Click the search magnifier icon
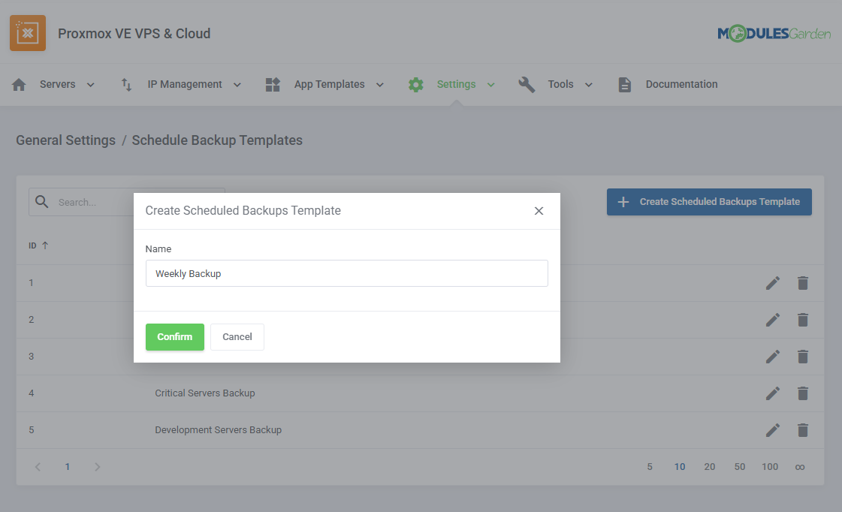The image size is (842, 512). (42, 202)
